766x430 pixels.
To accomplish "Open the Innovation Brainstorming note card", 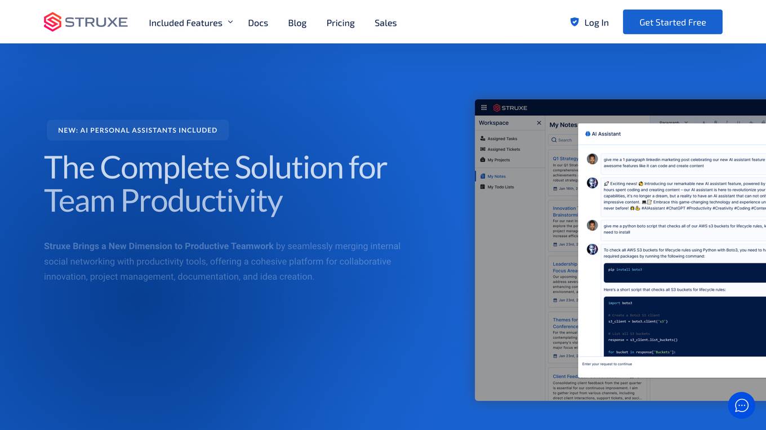I will coord(563,225).
